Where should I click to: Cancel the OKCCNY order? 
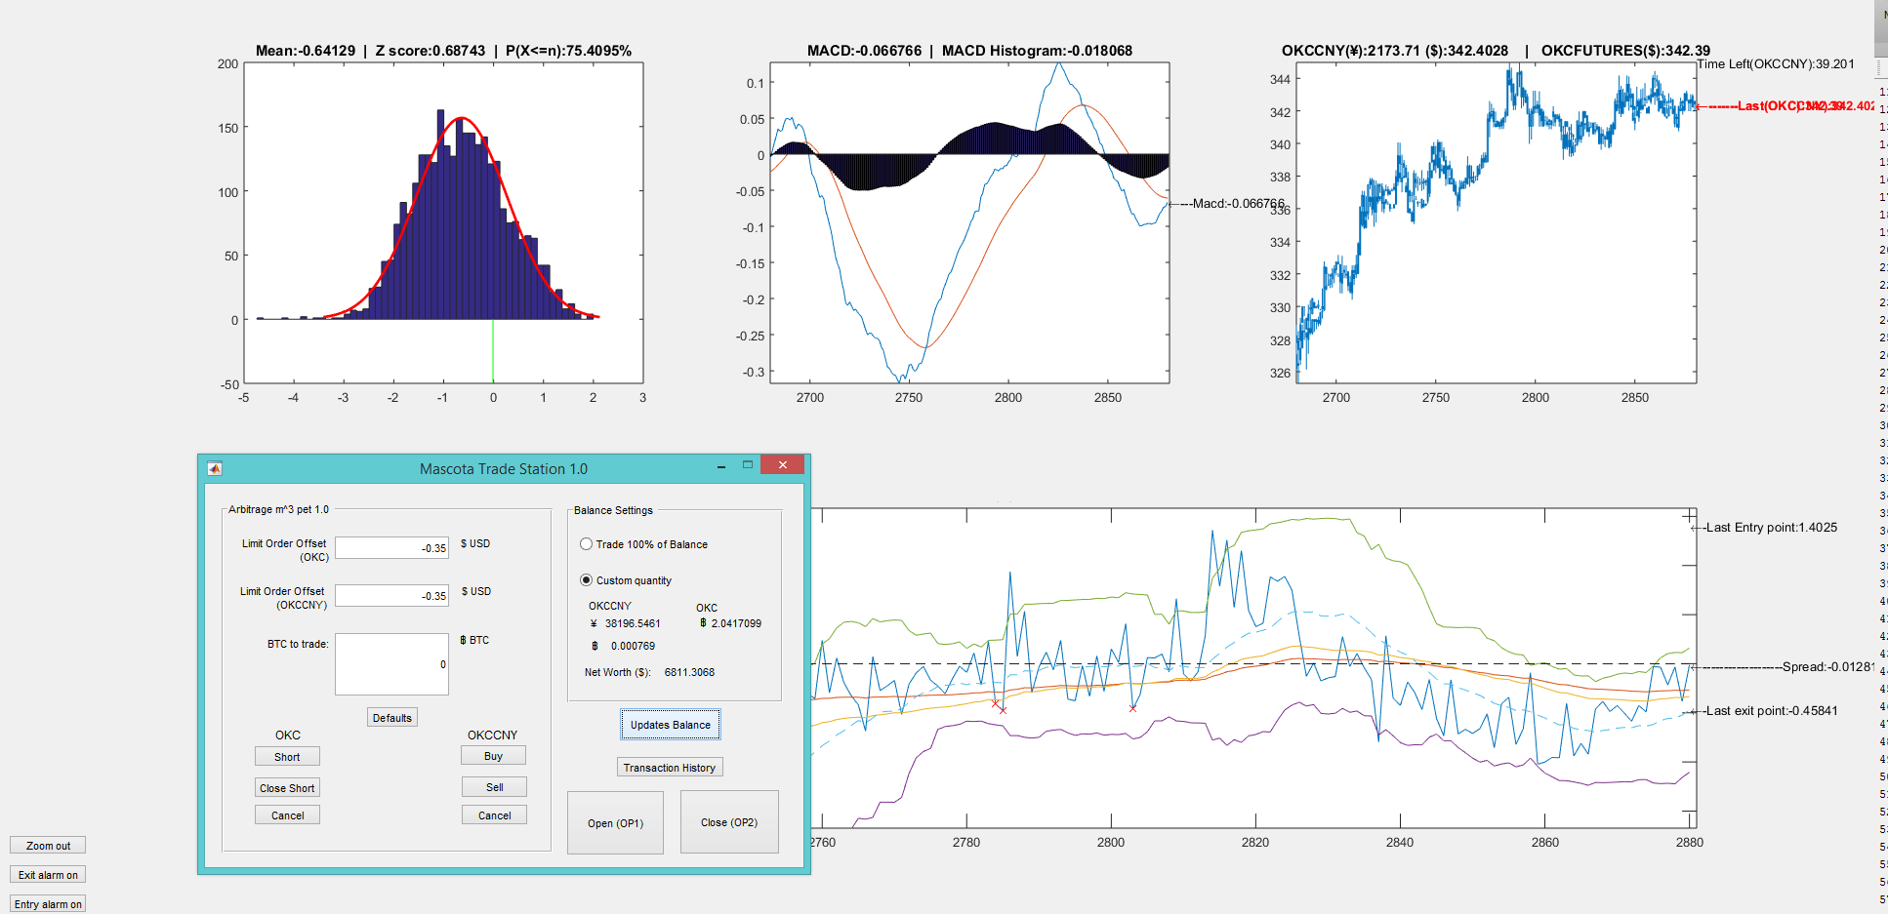tap(493, 815)
